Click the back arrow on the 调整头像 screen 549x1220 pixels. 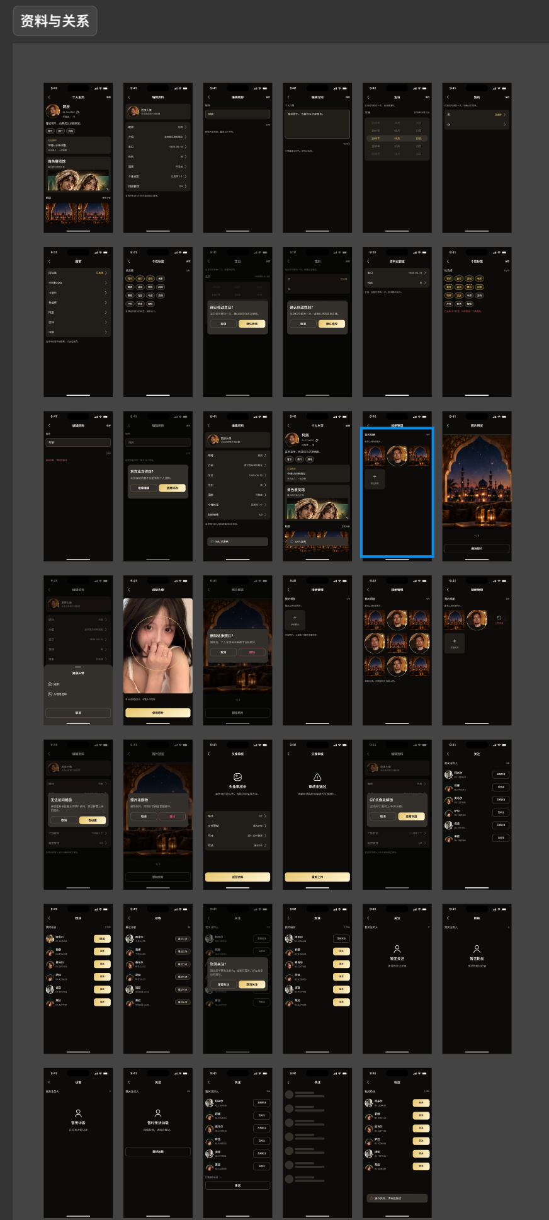click(x=129, y=590)
